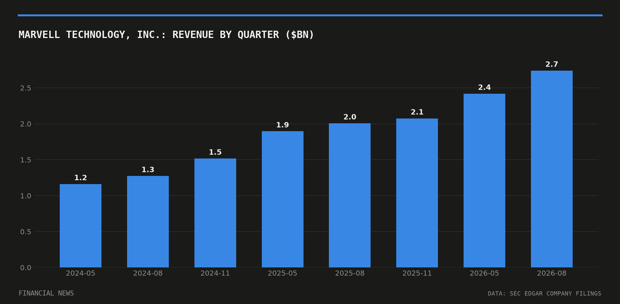Click the 1.5 bar value label

pyautogui.click(x=215, y=152)
